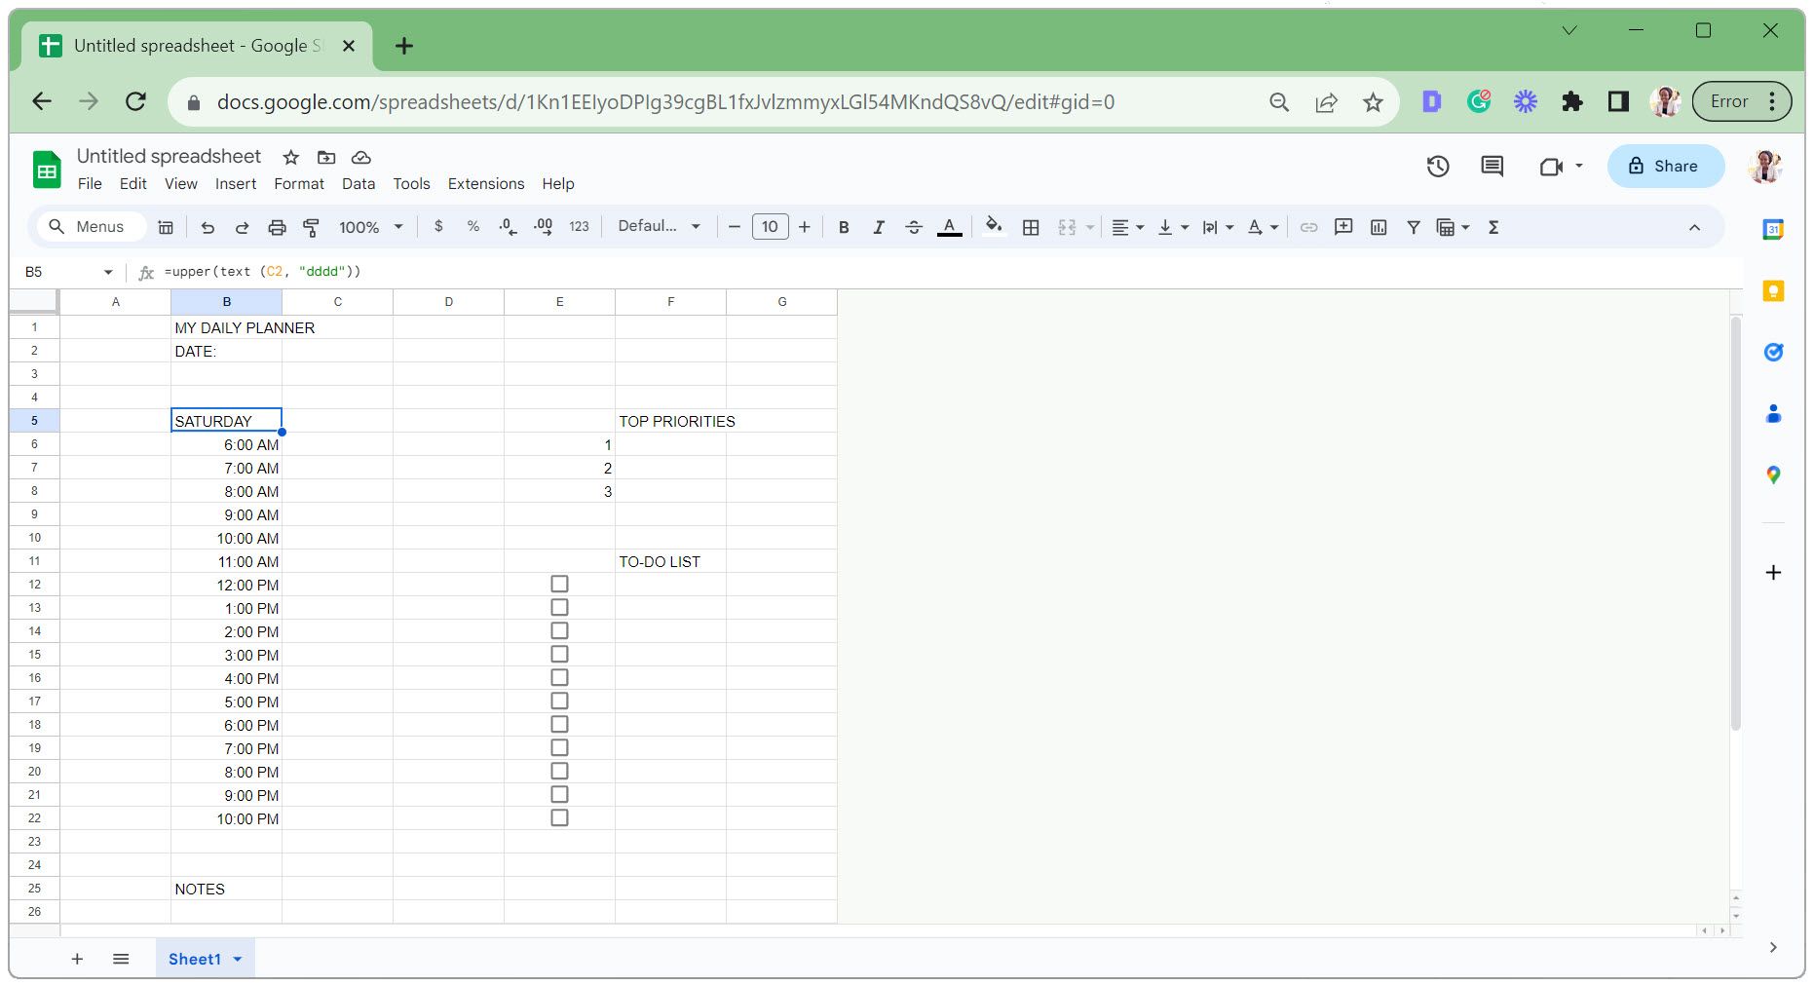Open the font size dropdown
This screenshot has height=986, width=1814.
[770, 227]
